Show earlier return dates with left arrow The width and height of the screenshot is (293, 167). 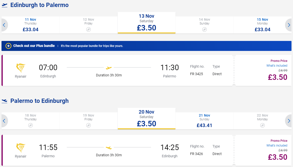tap(4, 121)
